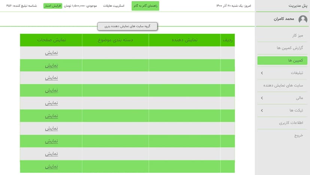Click نمایش link in second table row
Screen dimensions: 310x175
[x=51, y=65]
